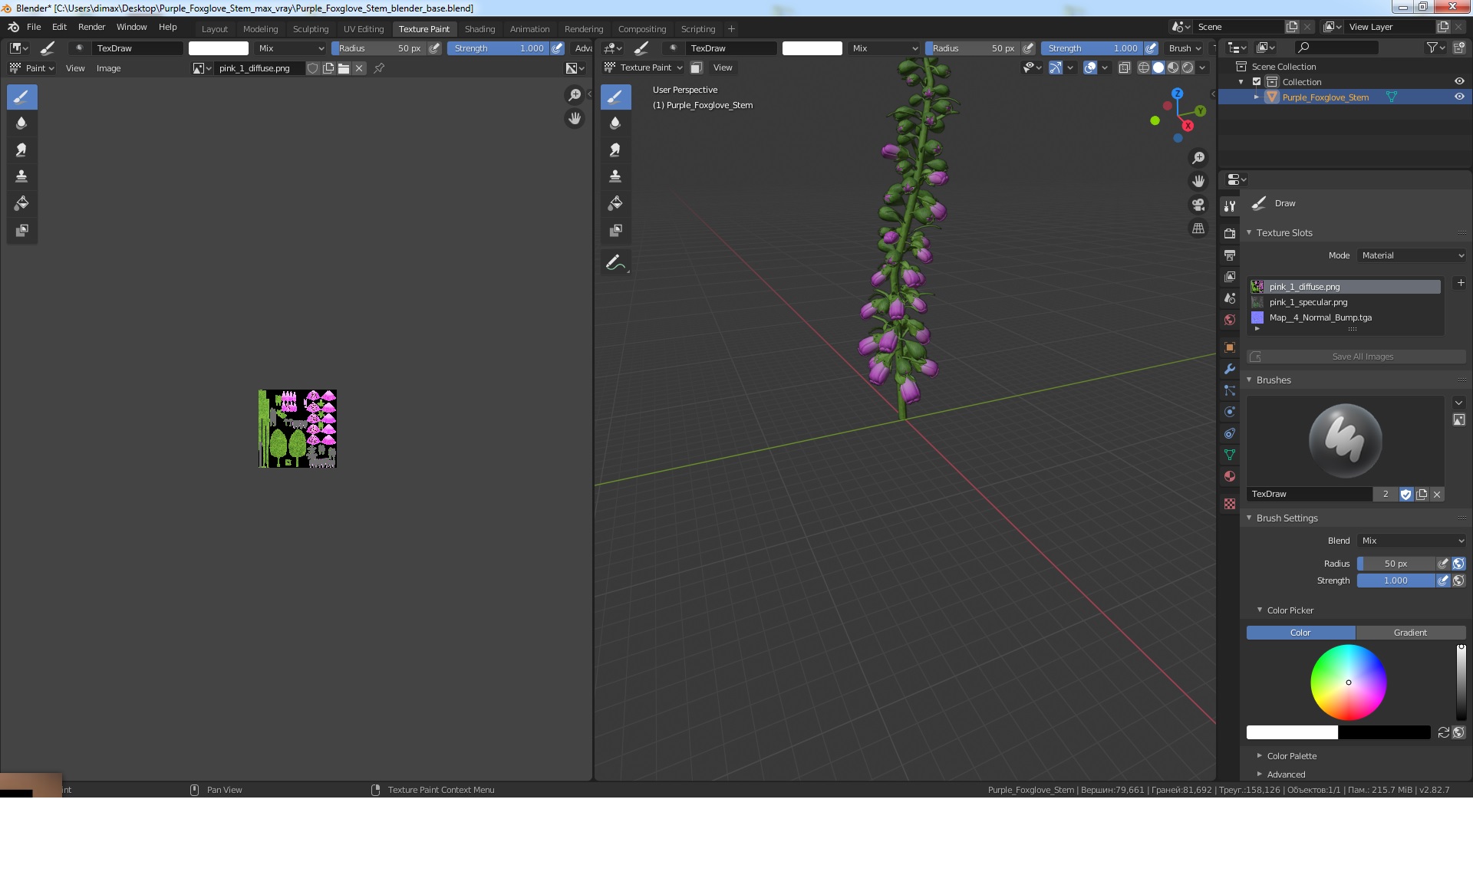1473x888 pixels.
Task: Open the Brush dropdown in viewport header
Action: 1185,48
